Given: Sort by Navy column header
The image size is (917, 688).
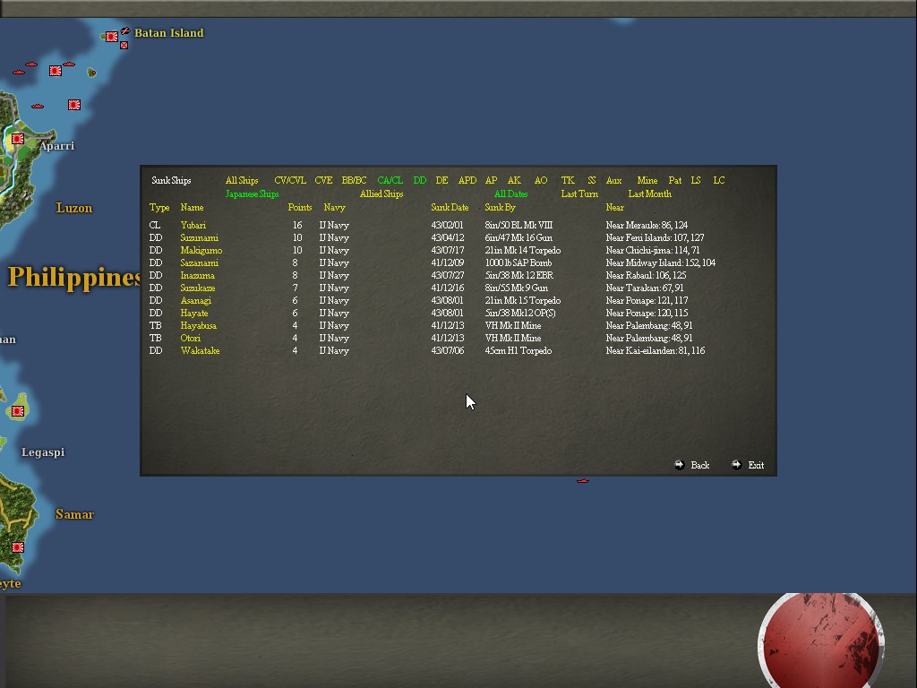Looking at the screenshot, I should [335, 208].
